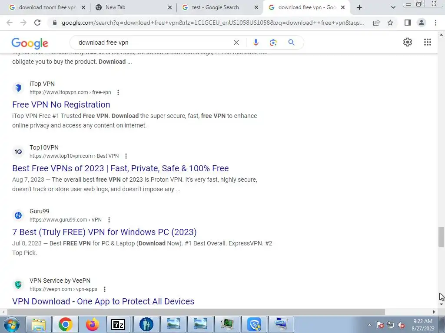Open a new browser tab

pos(359,7)
